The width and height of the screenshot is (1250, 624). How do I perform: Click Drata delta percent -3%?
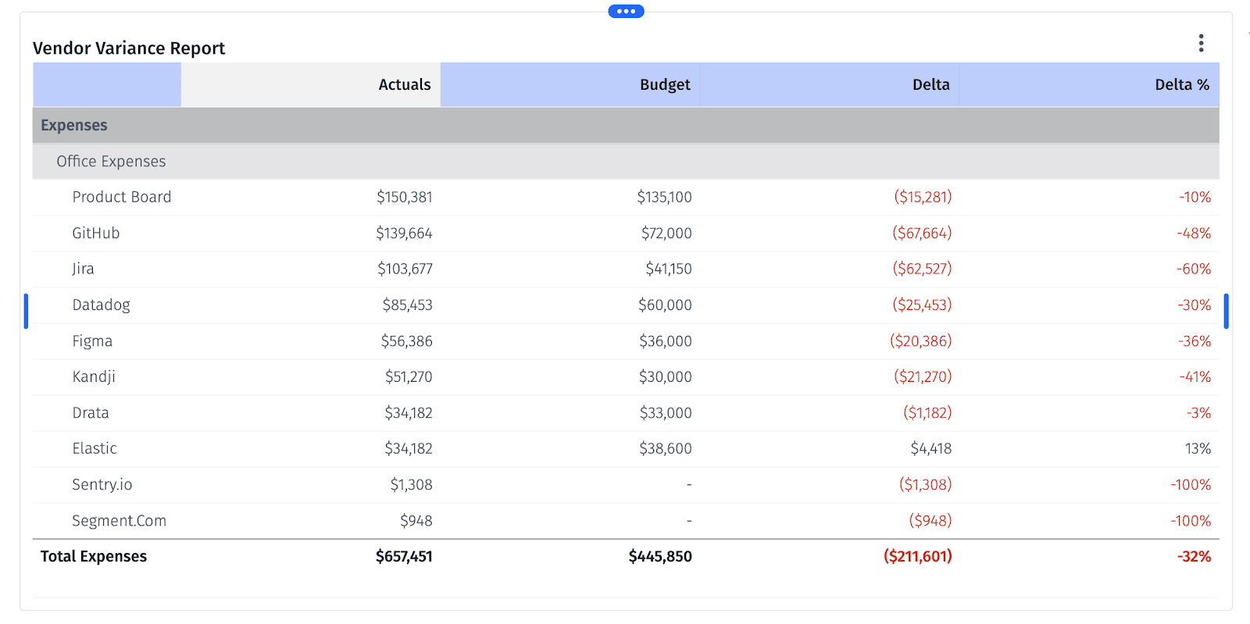(x=1198, y=412)
